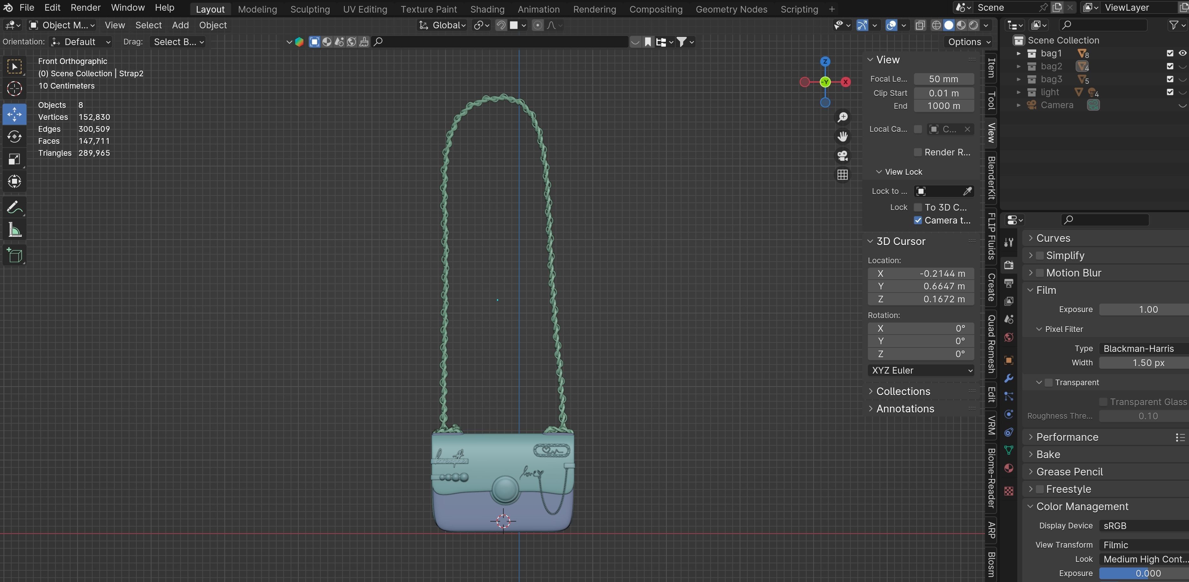Switch to wireframe viewport shading

936,25
